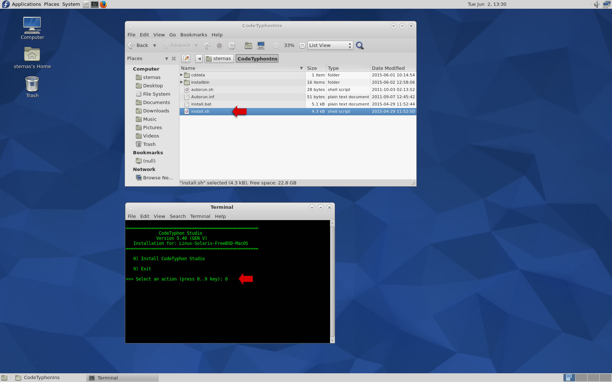Viewport: 612px width, 382px height.
Task: Click the Type column header
Action: pos(348,68)
